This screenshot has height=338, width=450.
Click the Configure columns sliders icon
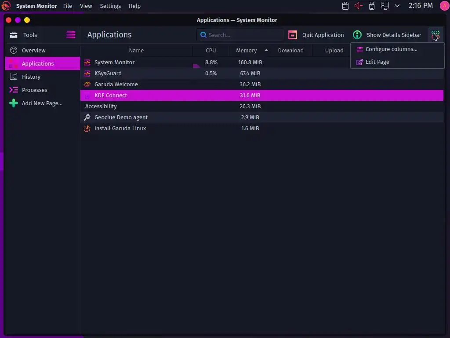[x=359, y=49]
